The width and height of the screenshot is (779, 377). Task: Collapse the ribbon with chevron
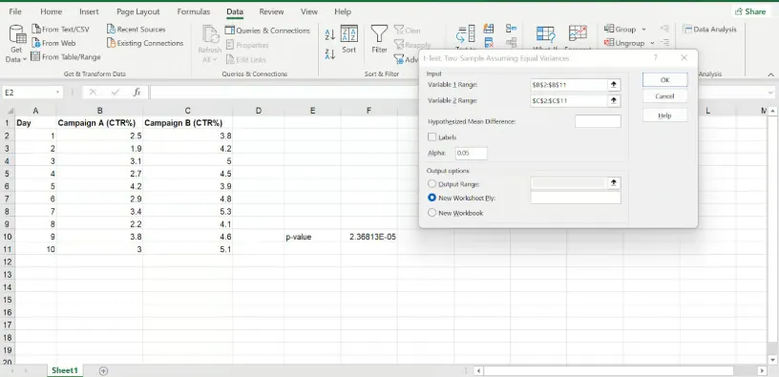pyautogui.click(x=770, y=74)
